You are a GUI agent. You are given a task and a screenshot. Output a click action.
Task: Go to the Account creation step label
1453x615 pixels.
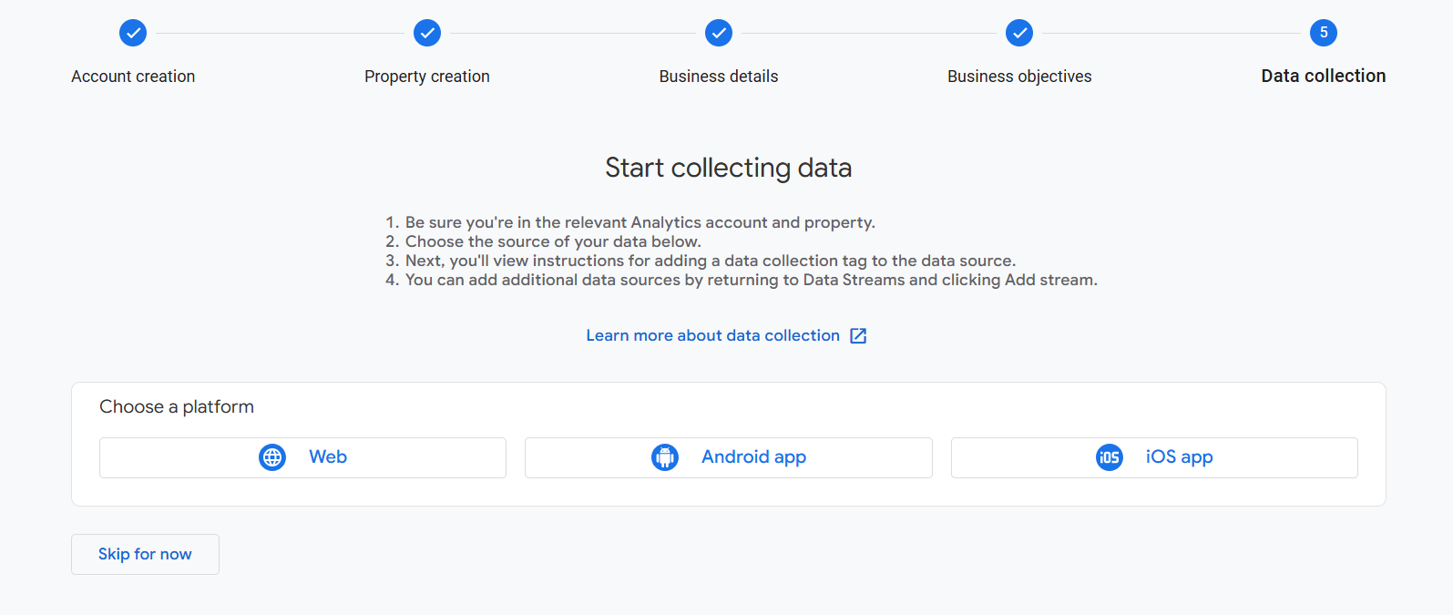point(133,77)
